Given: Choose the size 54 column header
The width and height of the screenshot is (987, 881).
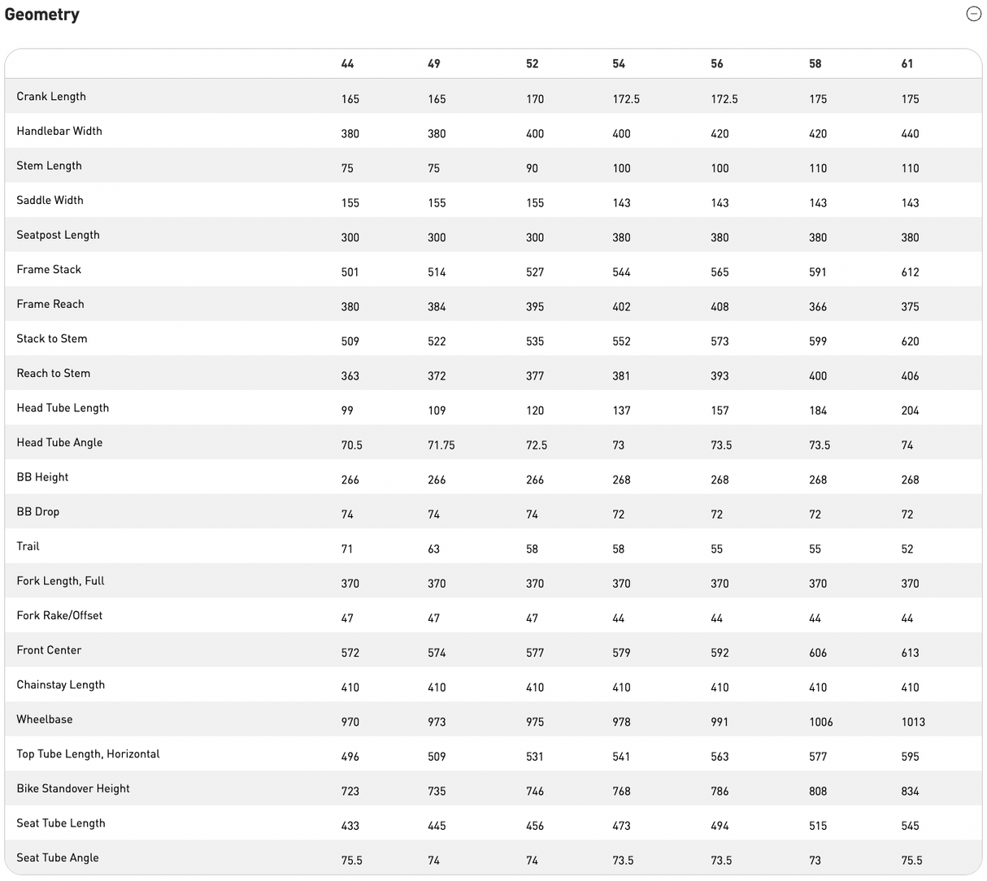Looking at the screenshot, I should 619,63.
